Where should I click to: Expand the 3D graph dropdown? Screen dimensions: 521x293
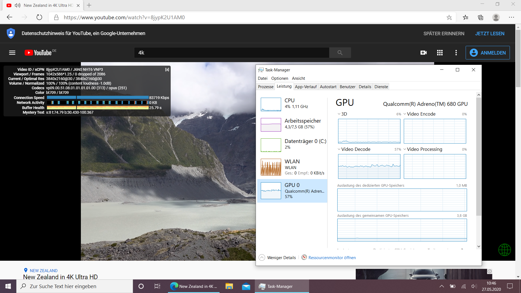pos(339,114)
